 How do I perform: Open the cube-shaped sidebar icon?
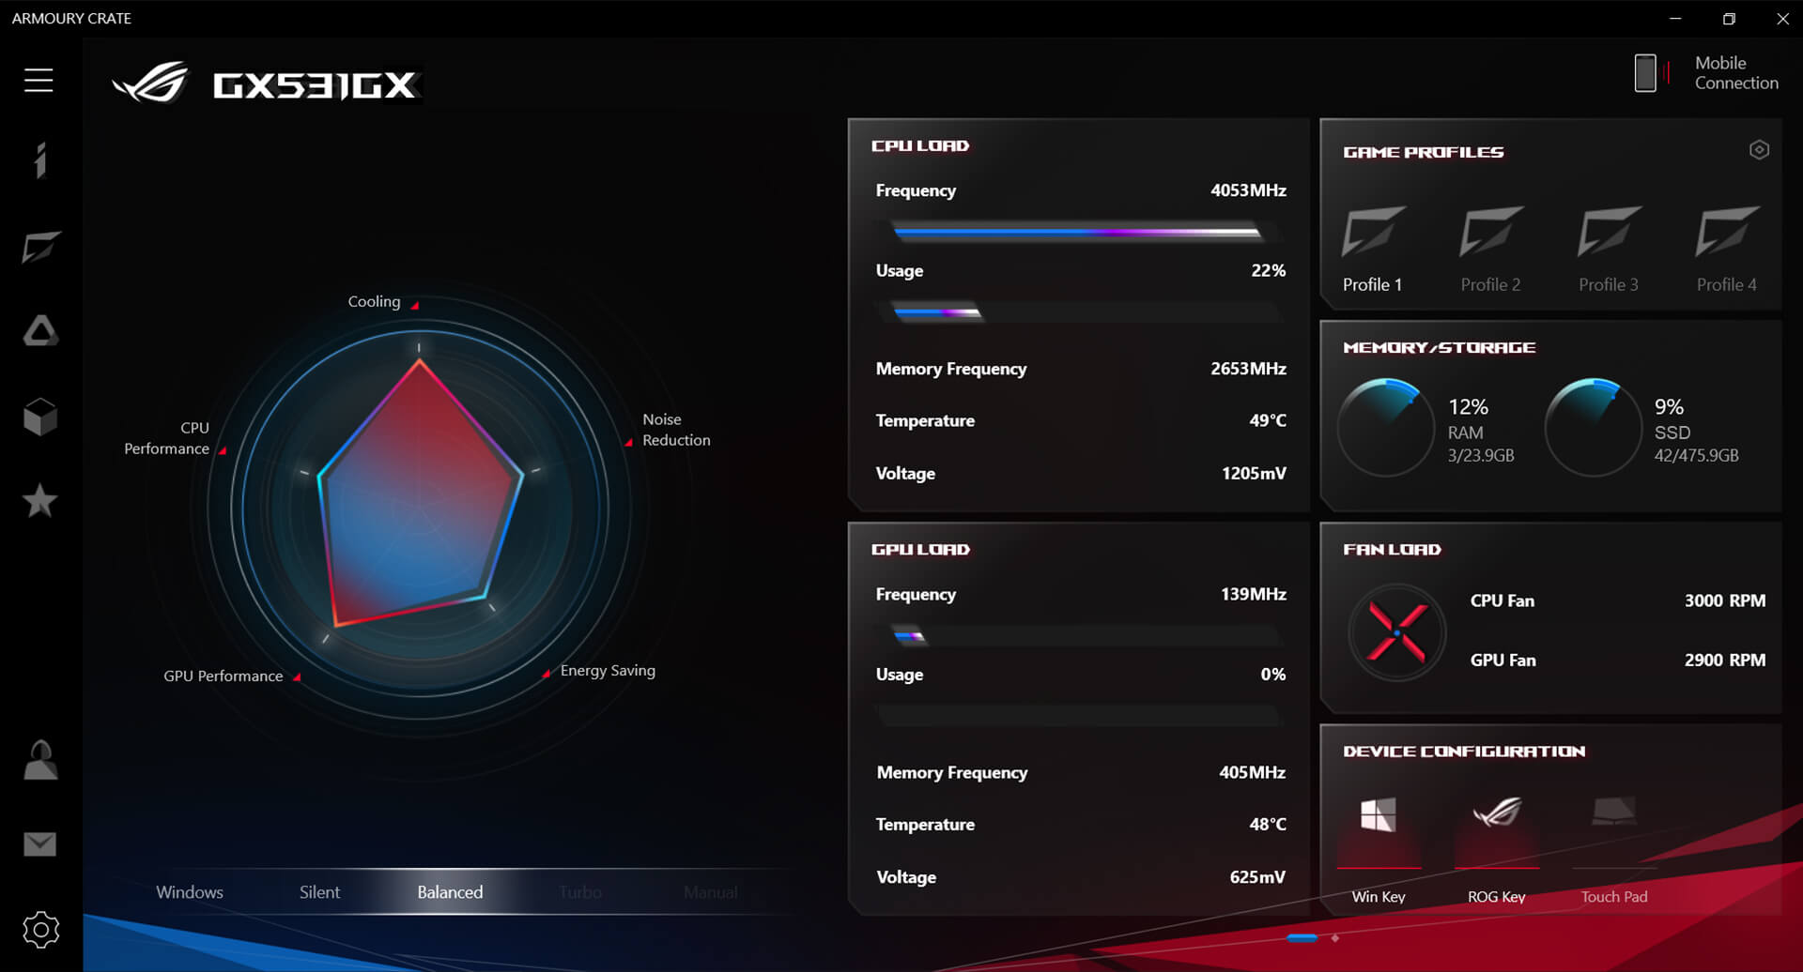tap(40, 417)
